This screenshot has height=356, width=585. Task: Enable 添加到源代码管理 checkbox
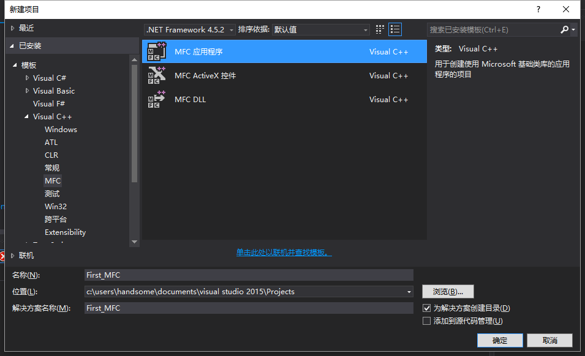(x=427, y=321)
